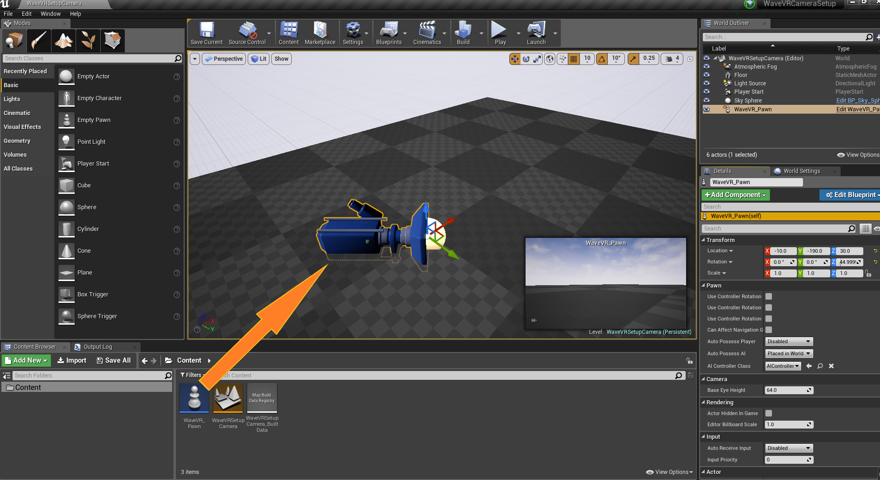
Task: Click the Add New button
Action: (26, 360)
